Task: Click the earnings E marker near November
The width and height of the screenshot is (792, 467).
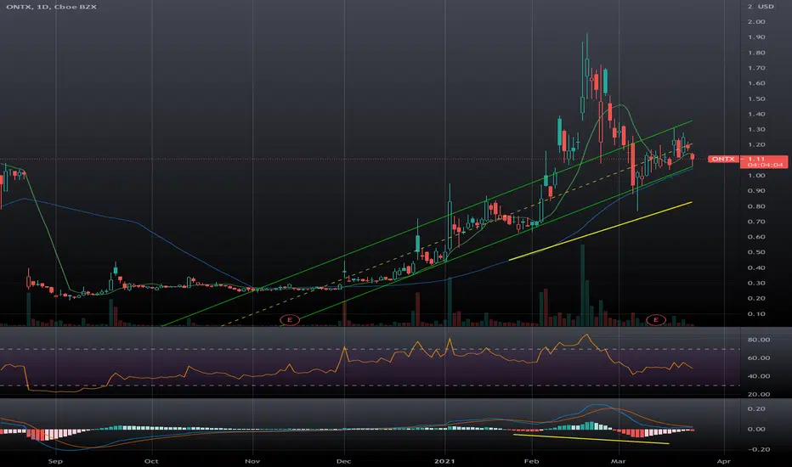Action: pyautogui.click(x=291, y=319)
